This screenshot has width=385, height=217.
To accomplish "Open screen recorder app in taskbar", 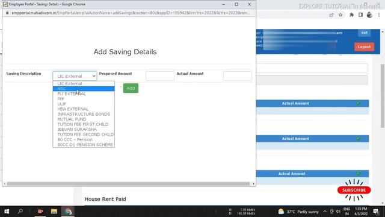I will [40, 212].
